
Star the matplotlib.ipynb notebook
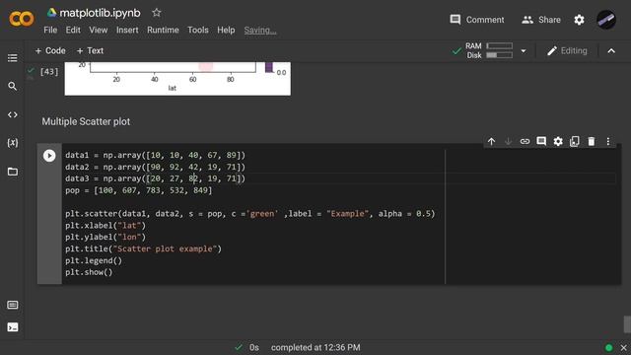tap(157, 13)
